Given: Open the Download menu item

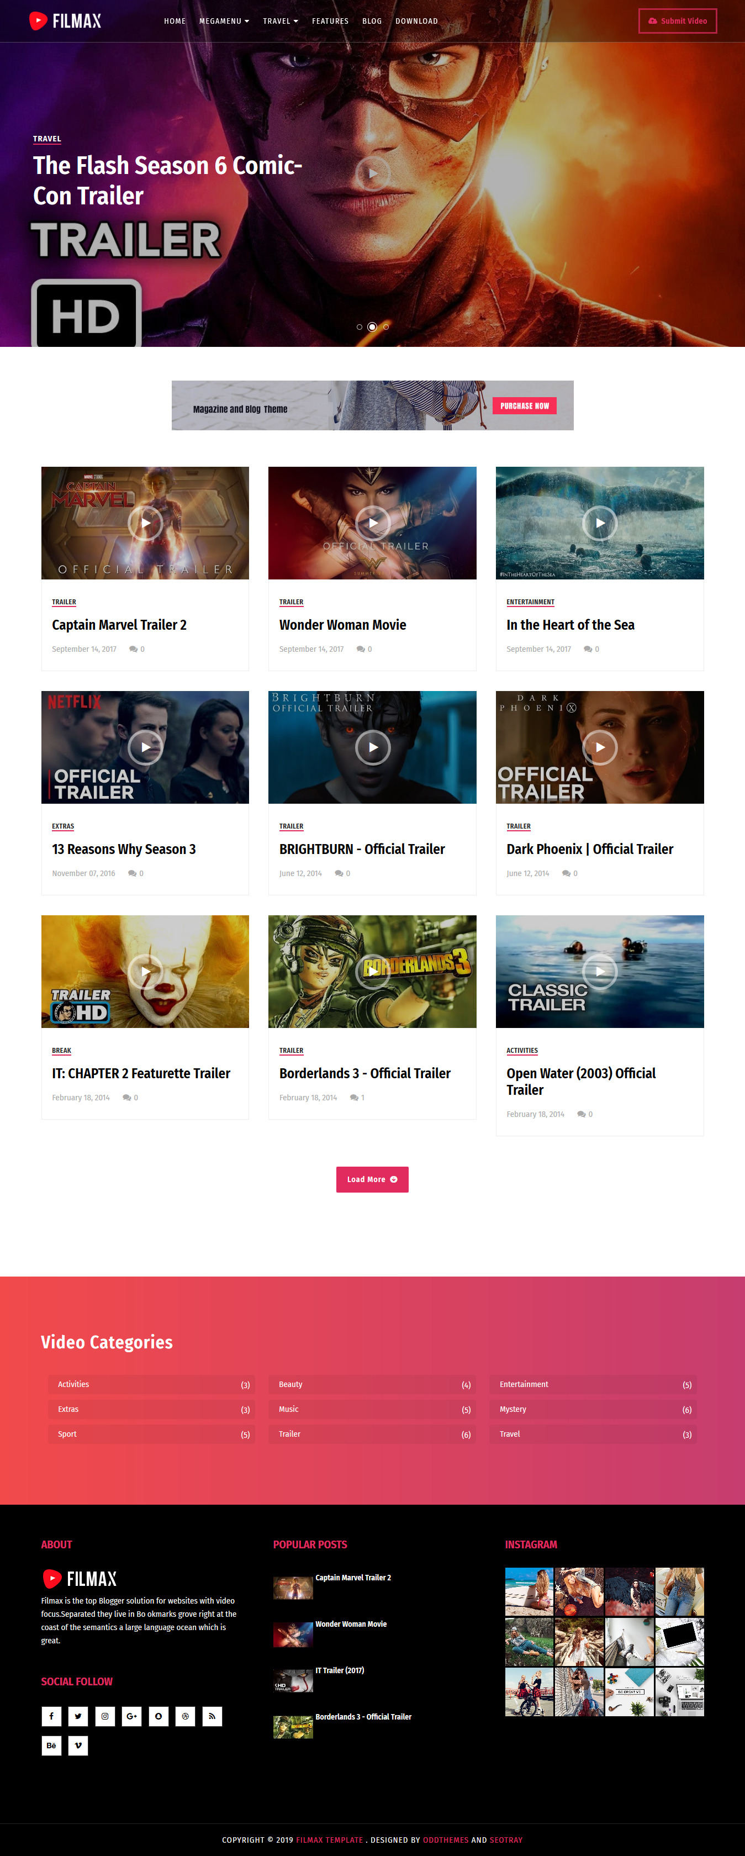Looking at the screenshot, I should (x=416, y=21).
